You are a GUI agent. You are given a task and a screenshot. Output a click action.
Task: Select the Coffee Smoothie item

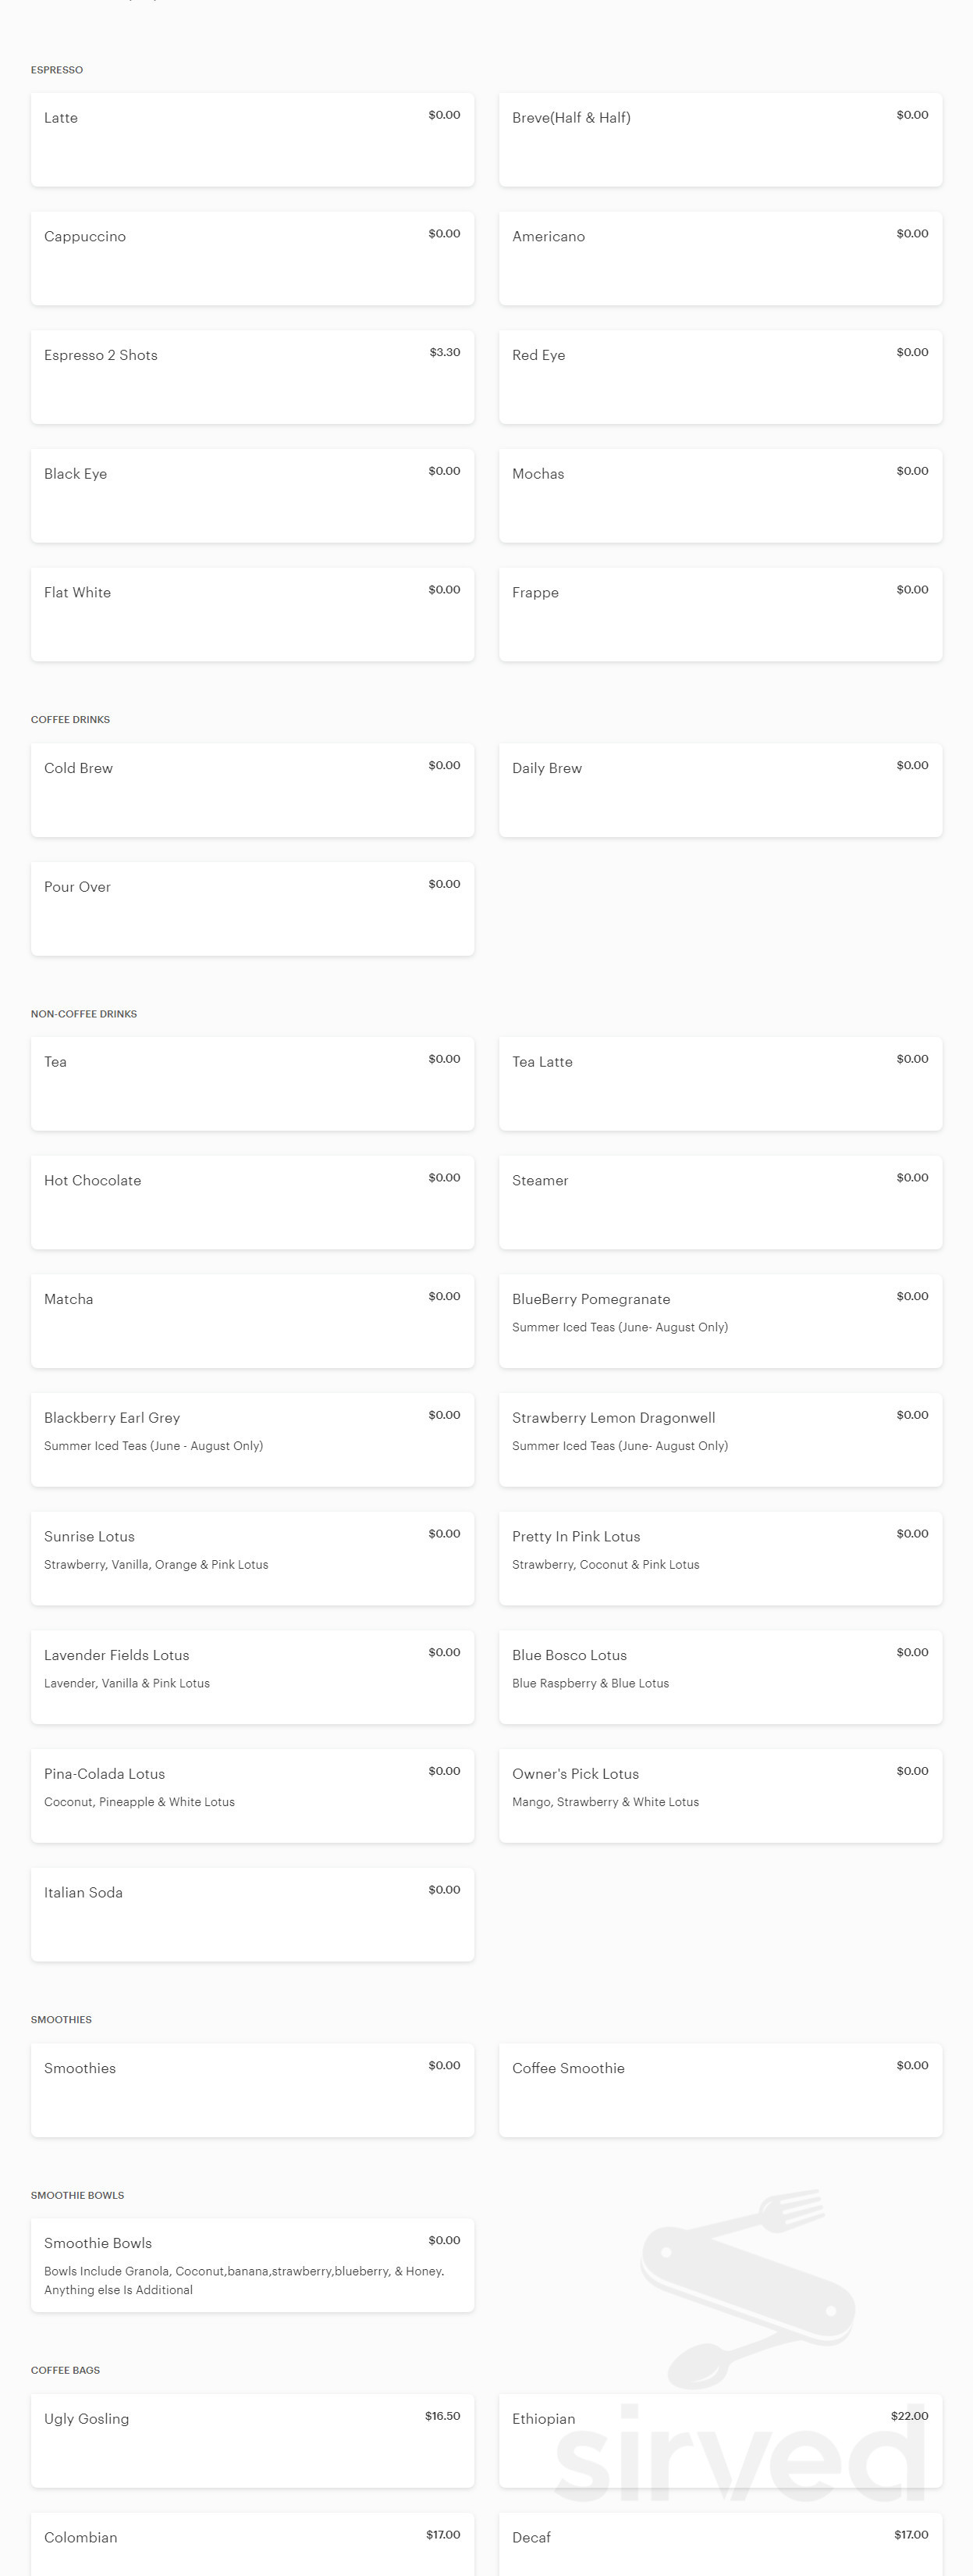(x=720, y=2090)
